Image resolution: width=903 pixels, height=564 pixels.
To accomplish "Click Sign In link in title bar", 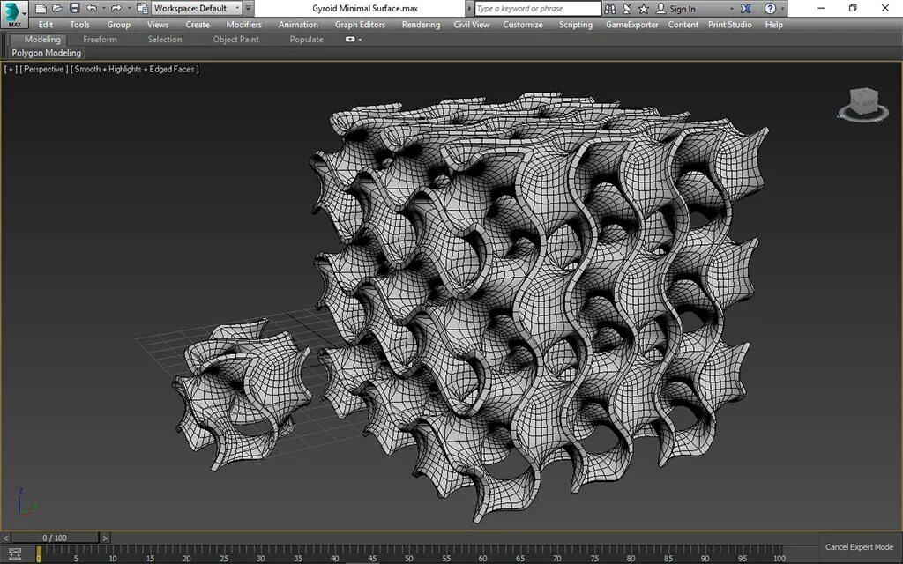I will (683, 9).
